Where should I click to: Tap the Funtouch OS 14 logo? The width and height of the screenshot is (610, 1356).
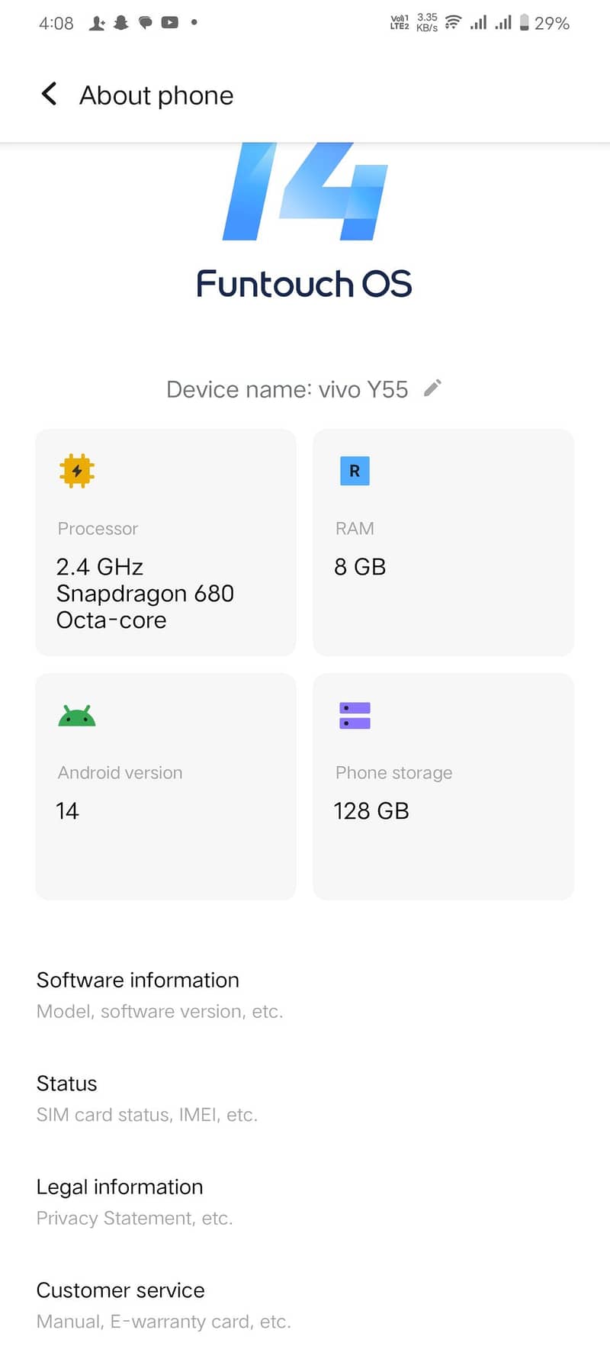tap(305, 221)
